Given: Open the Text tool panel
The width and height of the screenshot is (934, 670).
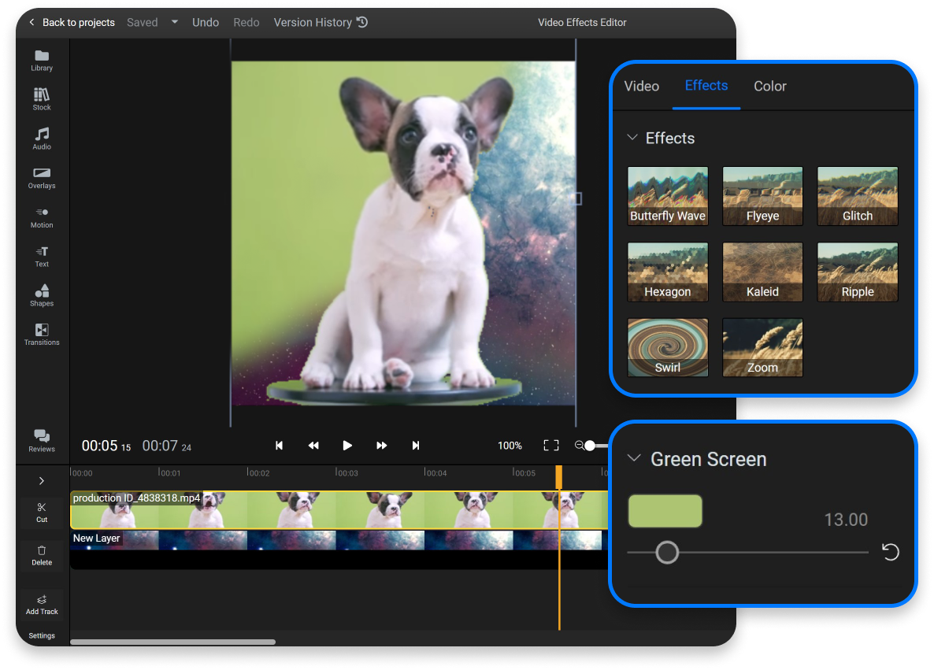Looking at the screenshot, I should (41, 257).
